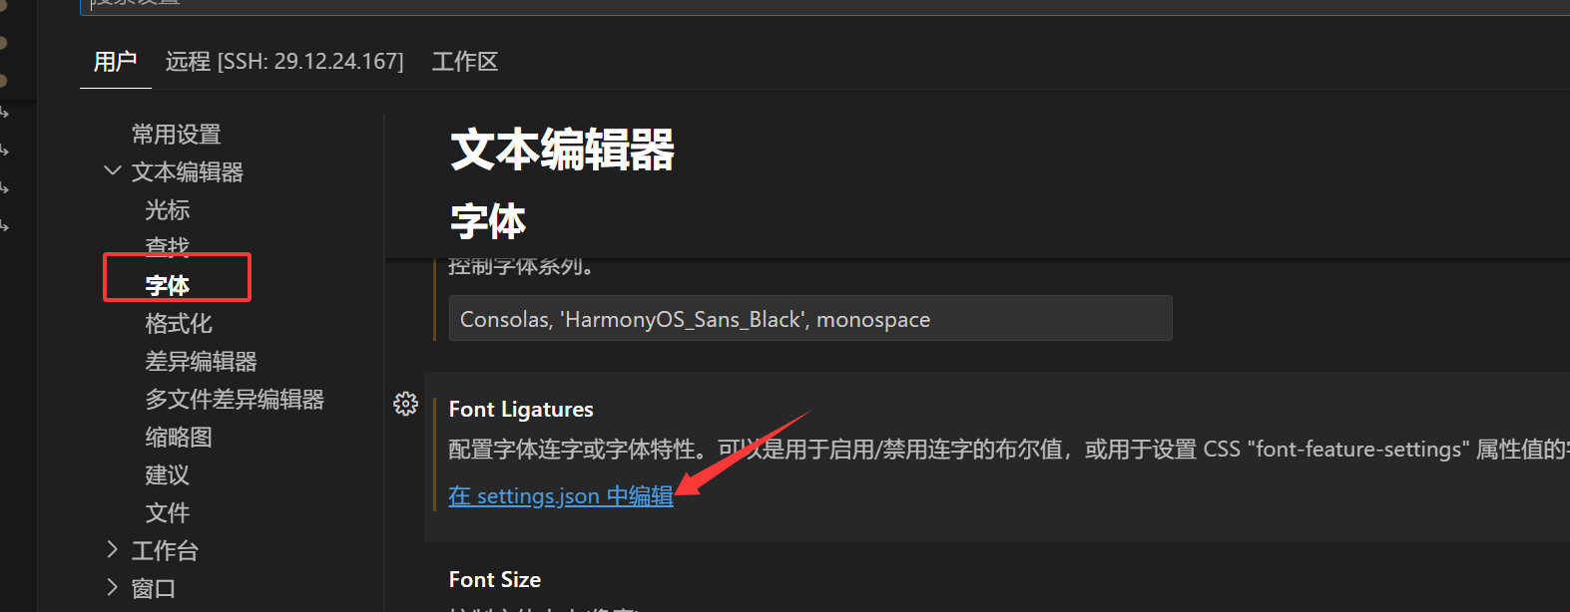This screenshot has height=612, width=1570.
Task: Select 格式化 in the settings tree
Action: (179, 323)
